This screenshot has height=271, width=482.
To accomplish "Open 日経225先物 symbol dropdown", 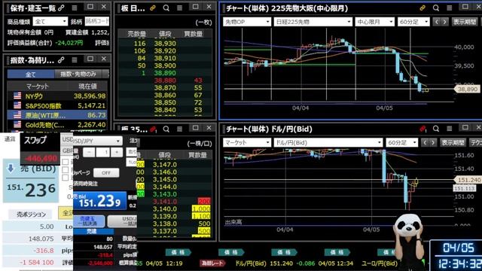I will (313, 22).
